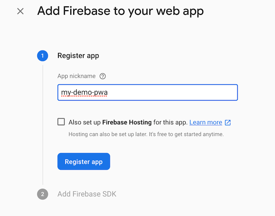Collapse the 'Register app' step heading
The width and height of the screenshot is (275, 216).
(78, 56)
